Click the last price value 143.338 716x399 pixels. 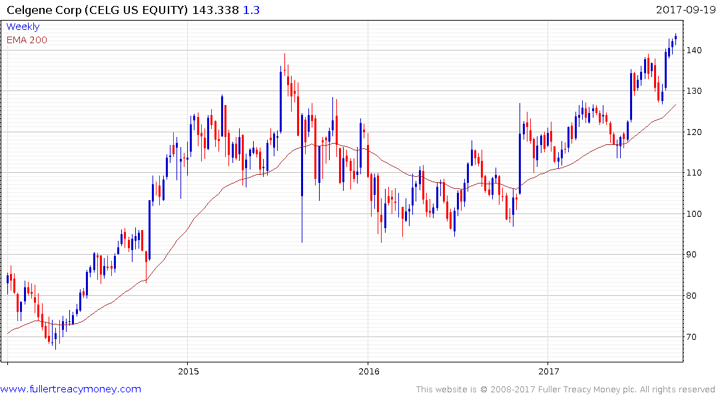(x=216, y=10)
